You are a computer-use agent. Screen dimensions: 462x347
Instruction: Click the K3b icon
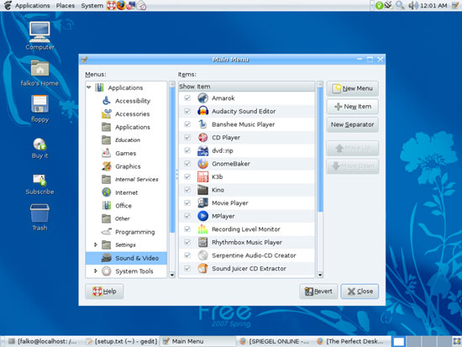(x=202, y=177)
